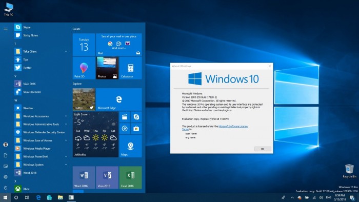Open the user account button in Start

point(6,145)
